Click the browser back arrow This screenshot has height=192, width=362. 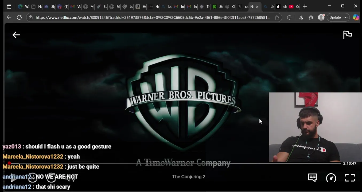9,17
